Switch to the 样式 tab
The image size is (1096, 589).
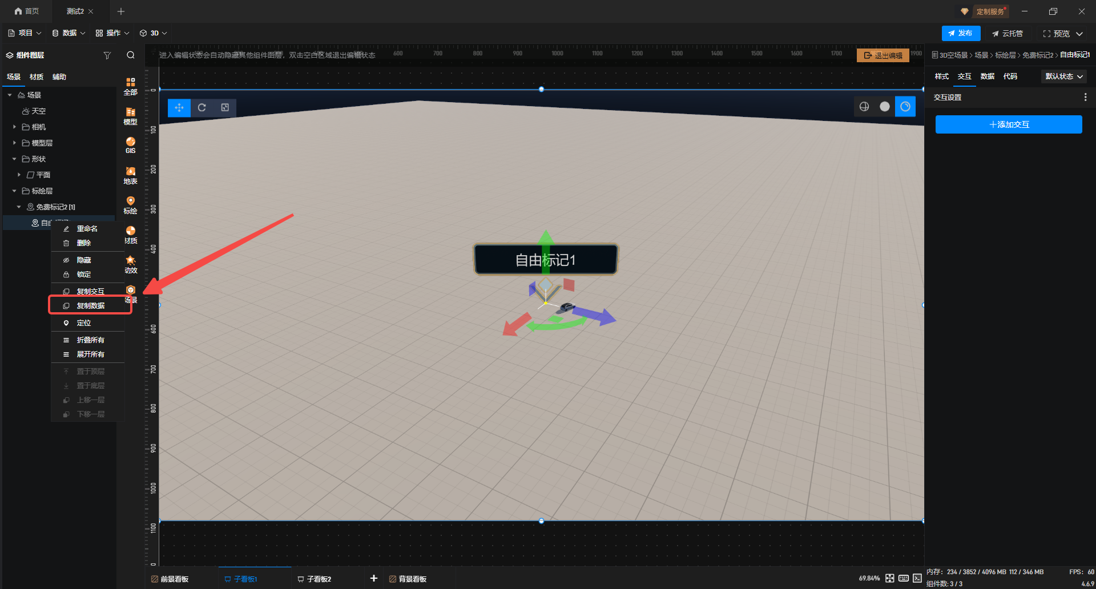pyautogui.click(x=941, y=76)
